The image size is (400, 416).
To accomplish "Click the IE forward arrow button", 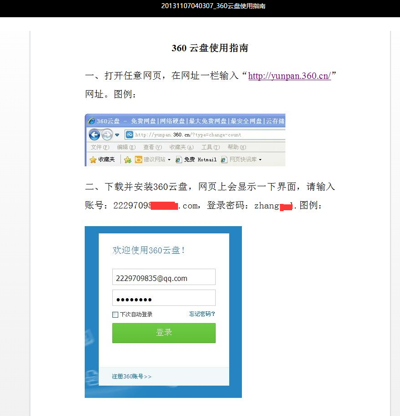I will pyautogui.click(x=107, y=135).
